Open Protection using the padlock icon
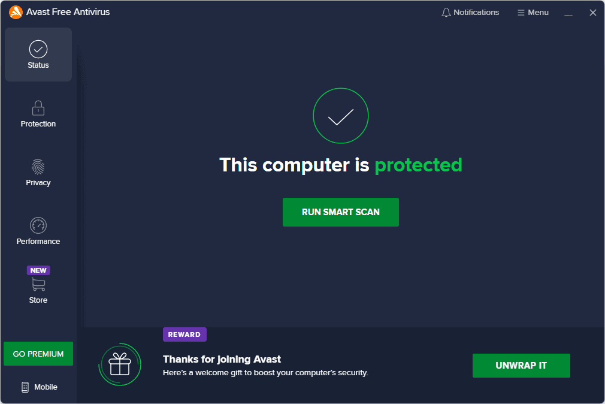605x404 pixels. point(38,108)
